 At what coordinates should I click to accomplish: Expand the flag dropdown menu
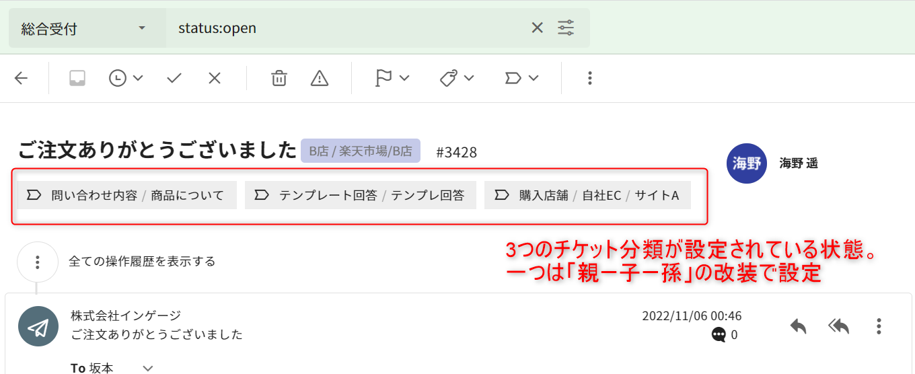click(x=392, y=78)
